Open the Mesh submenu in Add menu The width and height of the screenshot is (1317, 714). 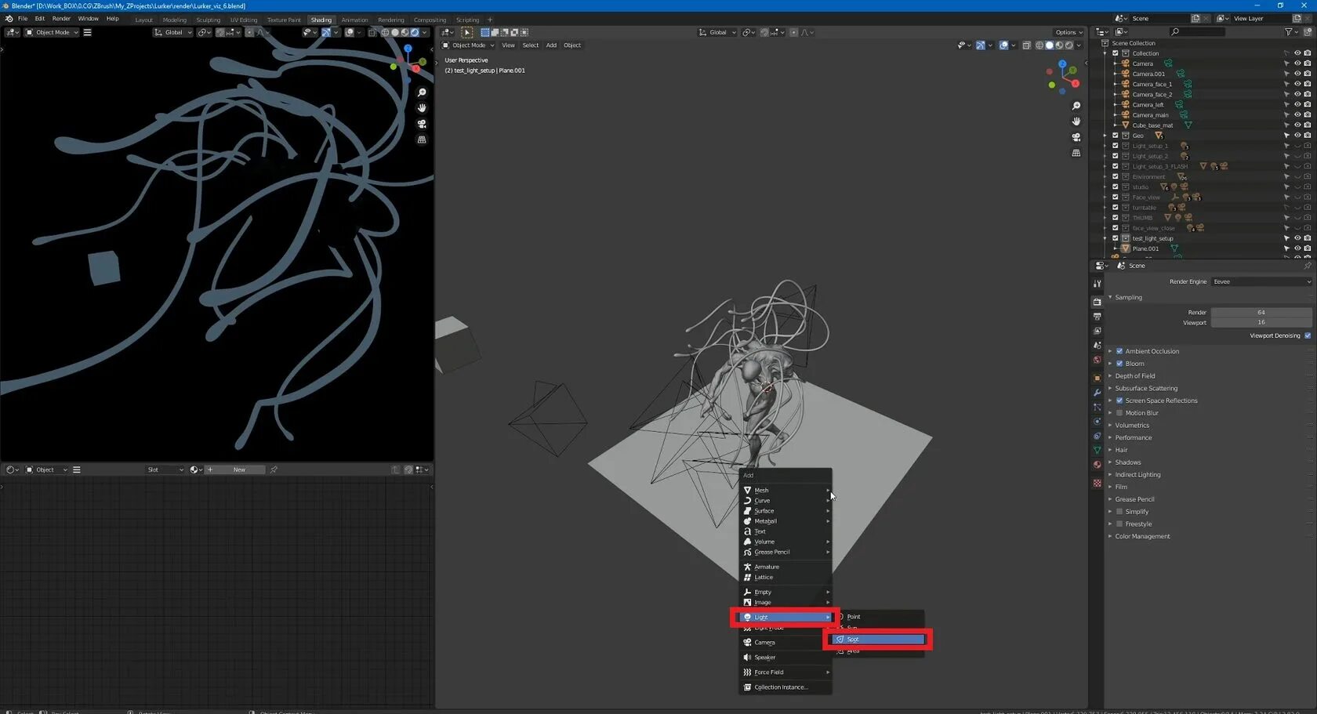point(785,490)
